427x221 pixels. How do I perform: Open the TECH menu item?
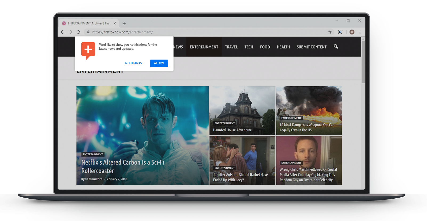coord(249,47)
